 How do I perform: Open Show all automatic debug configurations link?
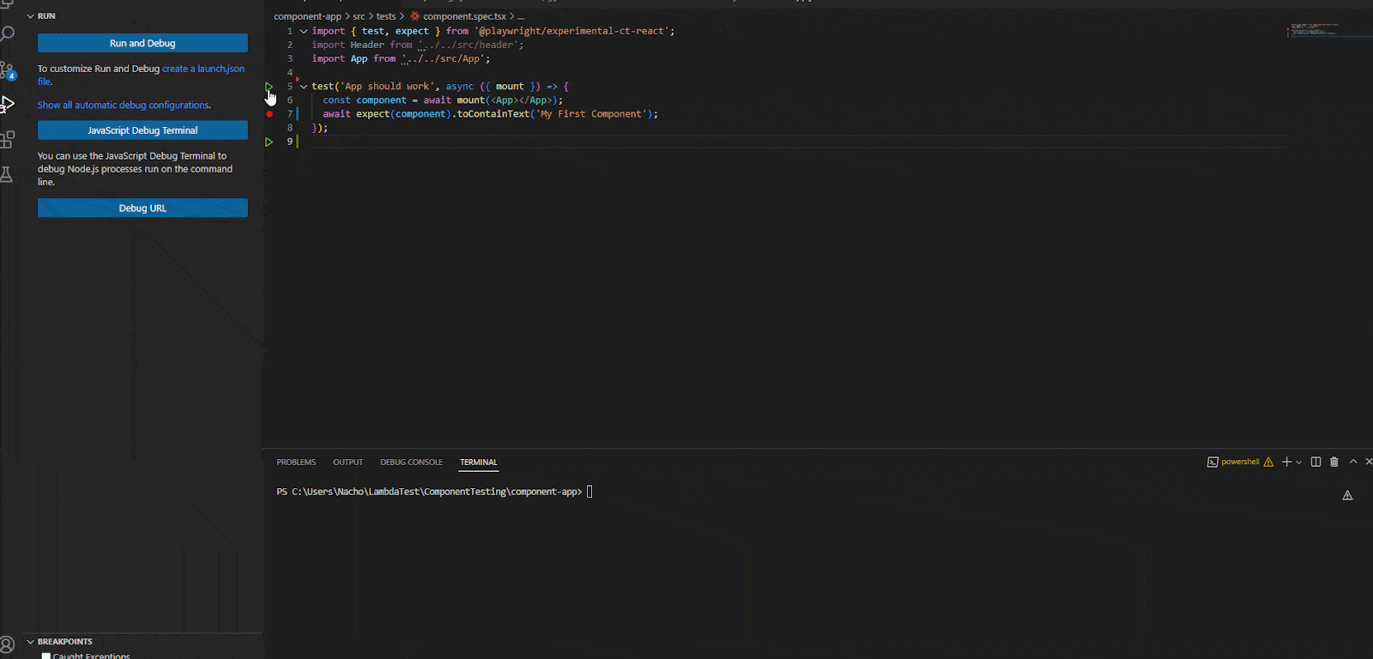[x=124, y=105]
